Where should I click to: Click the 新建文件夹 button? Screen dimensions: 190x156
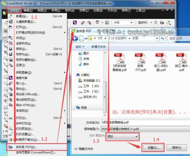coord(99,47)
